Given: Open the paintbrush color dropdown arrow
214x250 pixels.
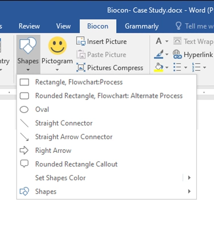Looking at the screenshot, I should point(167,55).
